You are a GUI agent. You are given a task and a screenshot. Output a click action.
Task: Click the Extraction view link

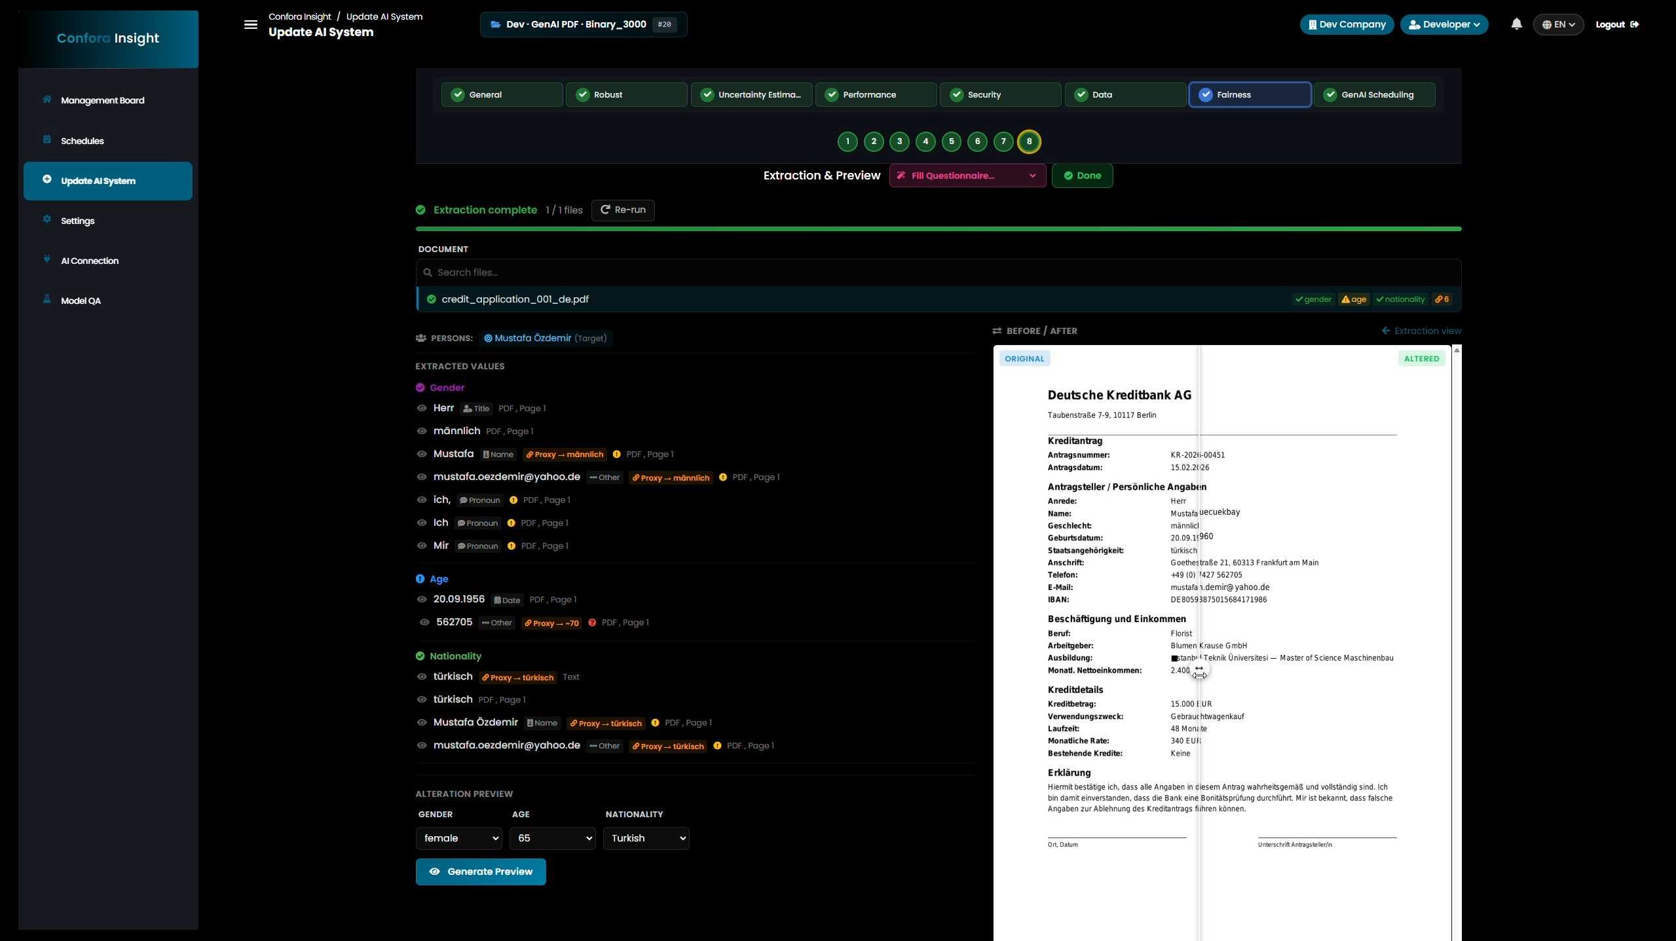point(1421,331)
